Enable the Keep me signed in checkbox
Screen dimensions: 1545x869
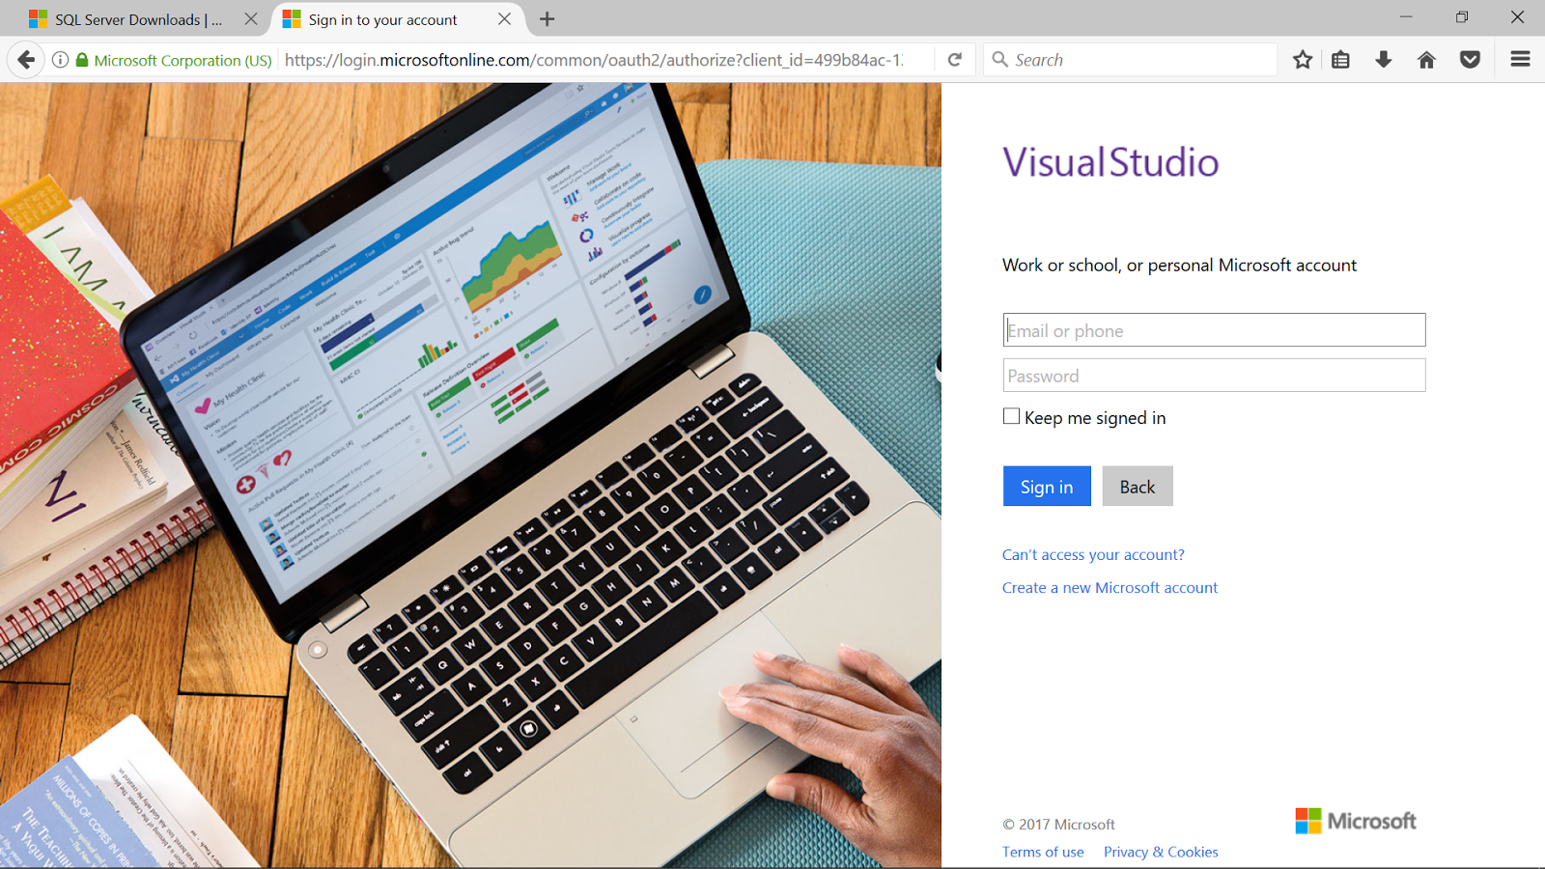tap(1011, 415)
